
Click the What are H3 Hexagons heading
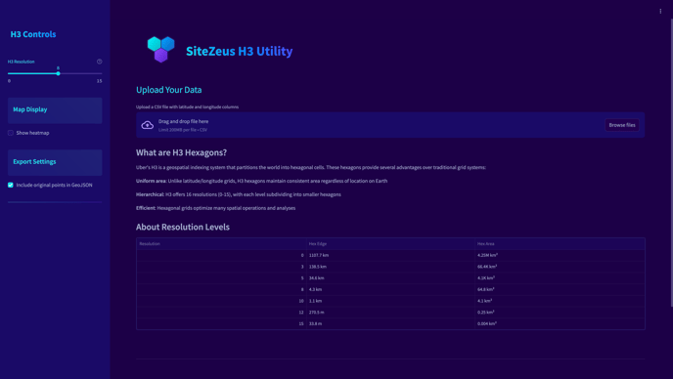(x=181, y=152)
